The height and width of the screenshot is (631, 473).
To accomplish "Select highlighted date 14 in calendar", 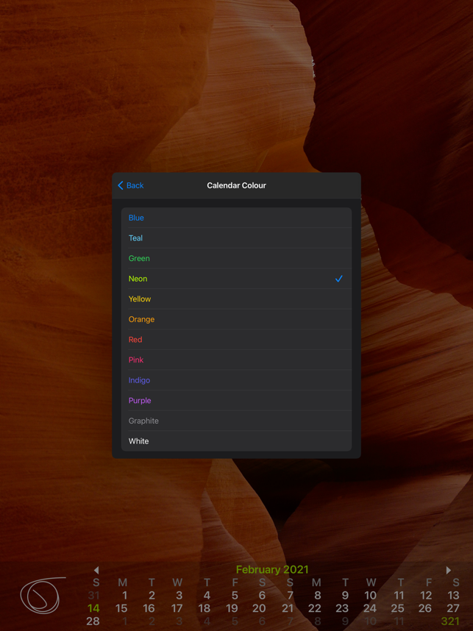I will 93,608.
